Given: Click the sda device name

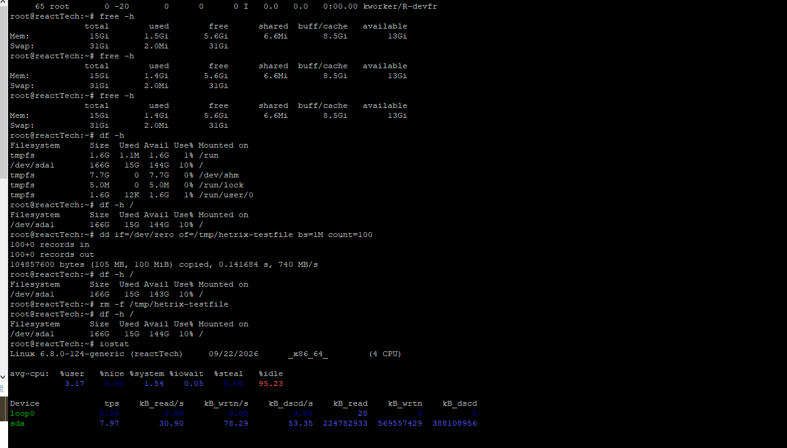Looking at the screenshot, I should [x=17, y=423].
